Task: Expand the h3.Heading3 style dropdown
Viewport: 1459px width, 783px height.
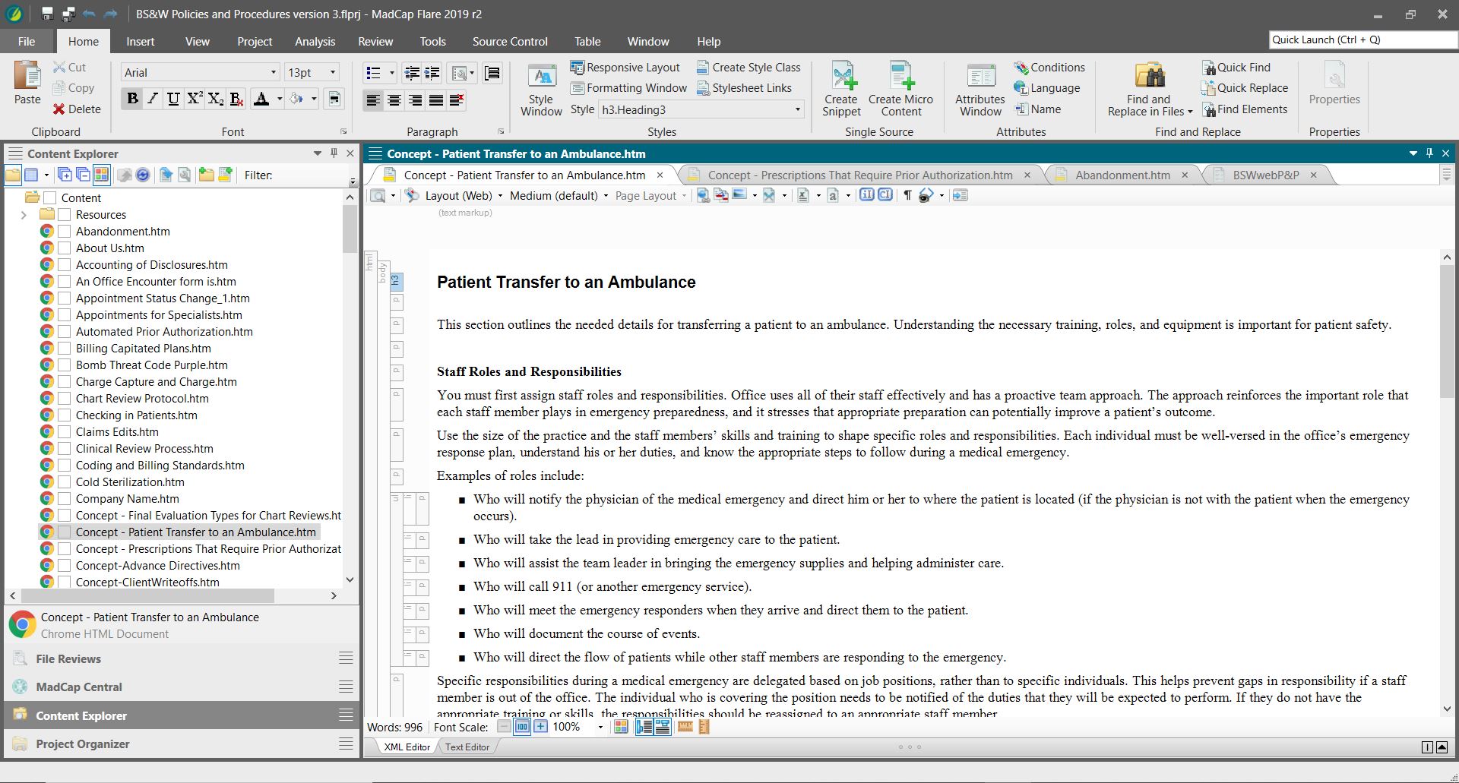Action: point(797,110)
